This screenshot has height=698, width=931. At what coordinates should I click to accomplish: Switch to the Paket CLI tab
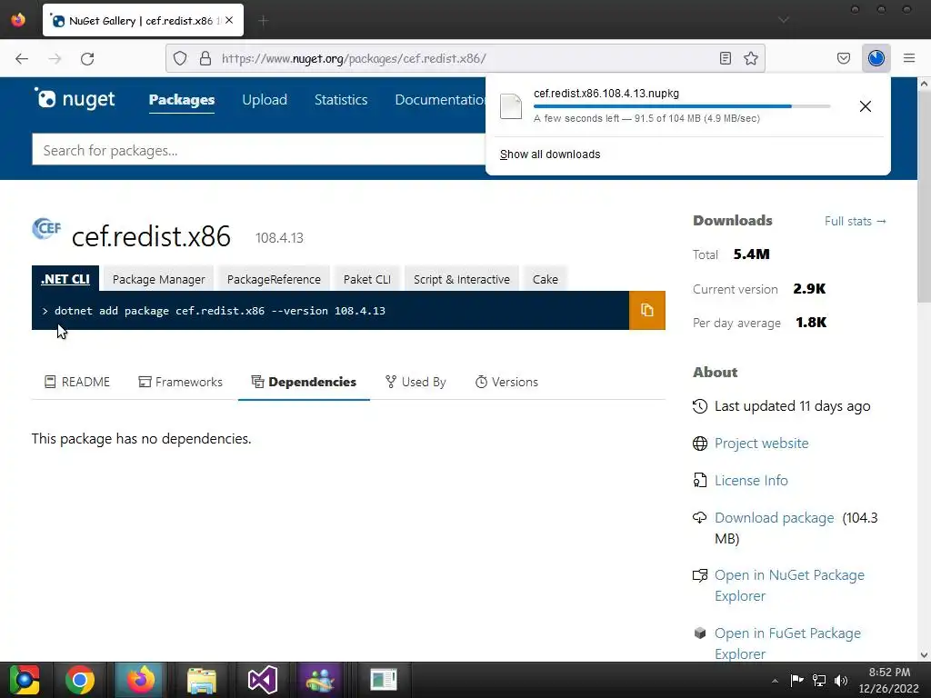[367, 279]
